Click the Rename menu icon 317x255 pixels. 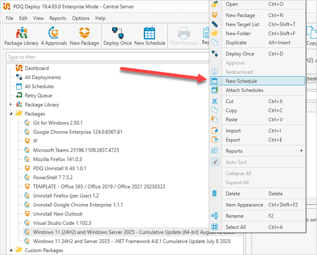(215, 216)
